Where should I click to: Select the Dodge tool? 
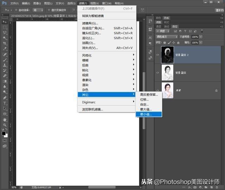5,92
